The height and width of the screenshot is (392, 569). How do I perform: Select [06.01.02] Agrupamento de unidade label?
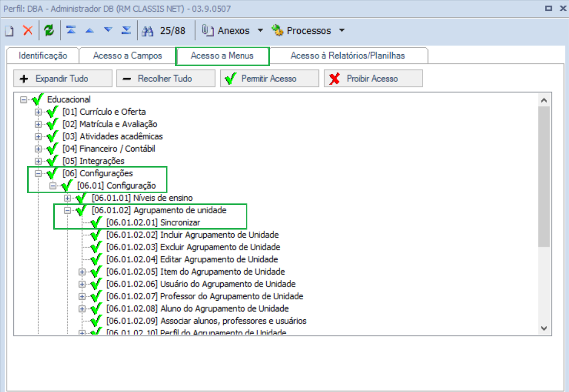click(159, 210)
